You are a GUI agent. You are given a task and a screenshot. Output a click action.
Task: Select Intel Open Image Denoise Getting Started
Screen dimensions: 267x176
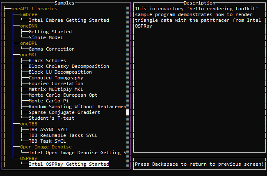click(77, 153)
